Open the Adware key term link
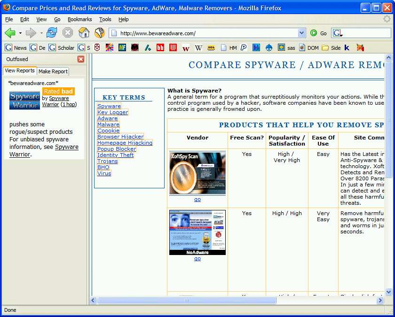The width and height of the screenshot is (395, 317). pyautogui.click(x=108, y=118)
